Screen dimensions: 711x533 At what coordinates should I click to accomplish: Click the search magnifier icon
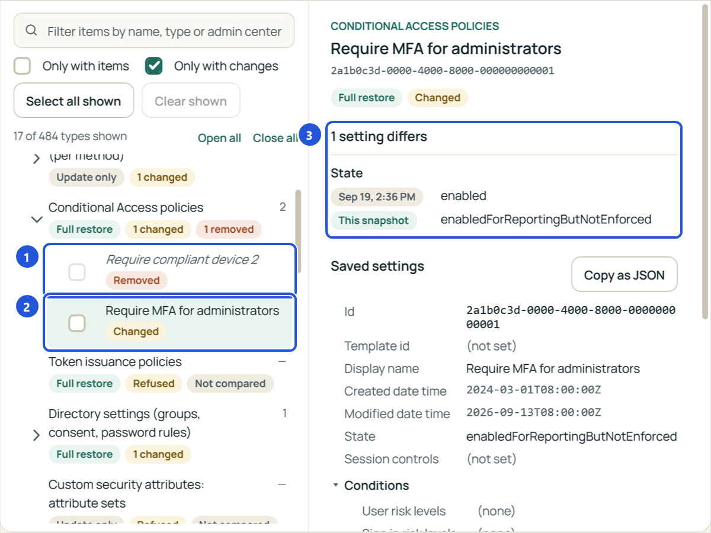[x=31, y=30]
